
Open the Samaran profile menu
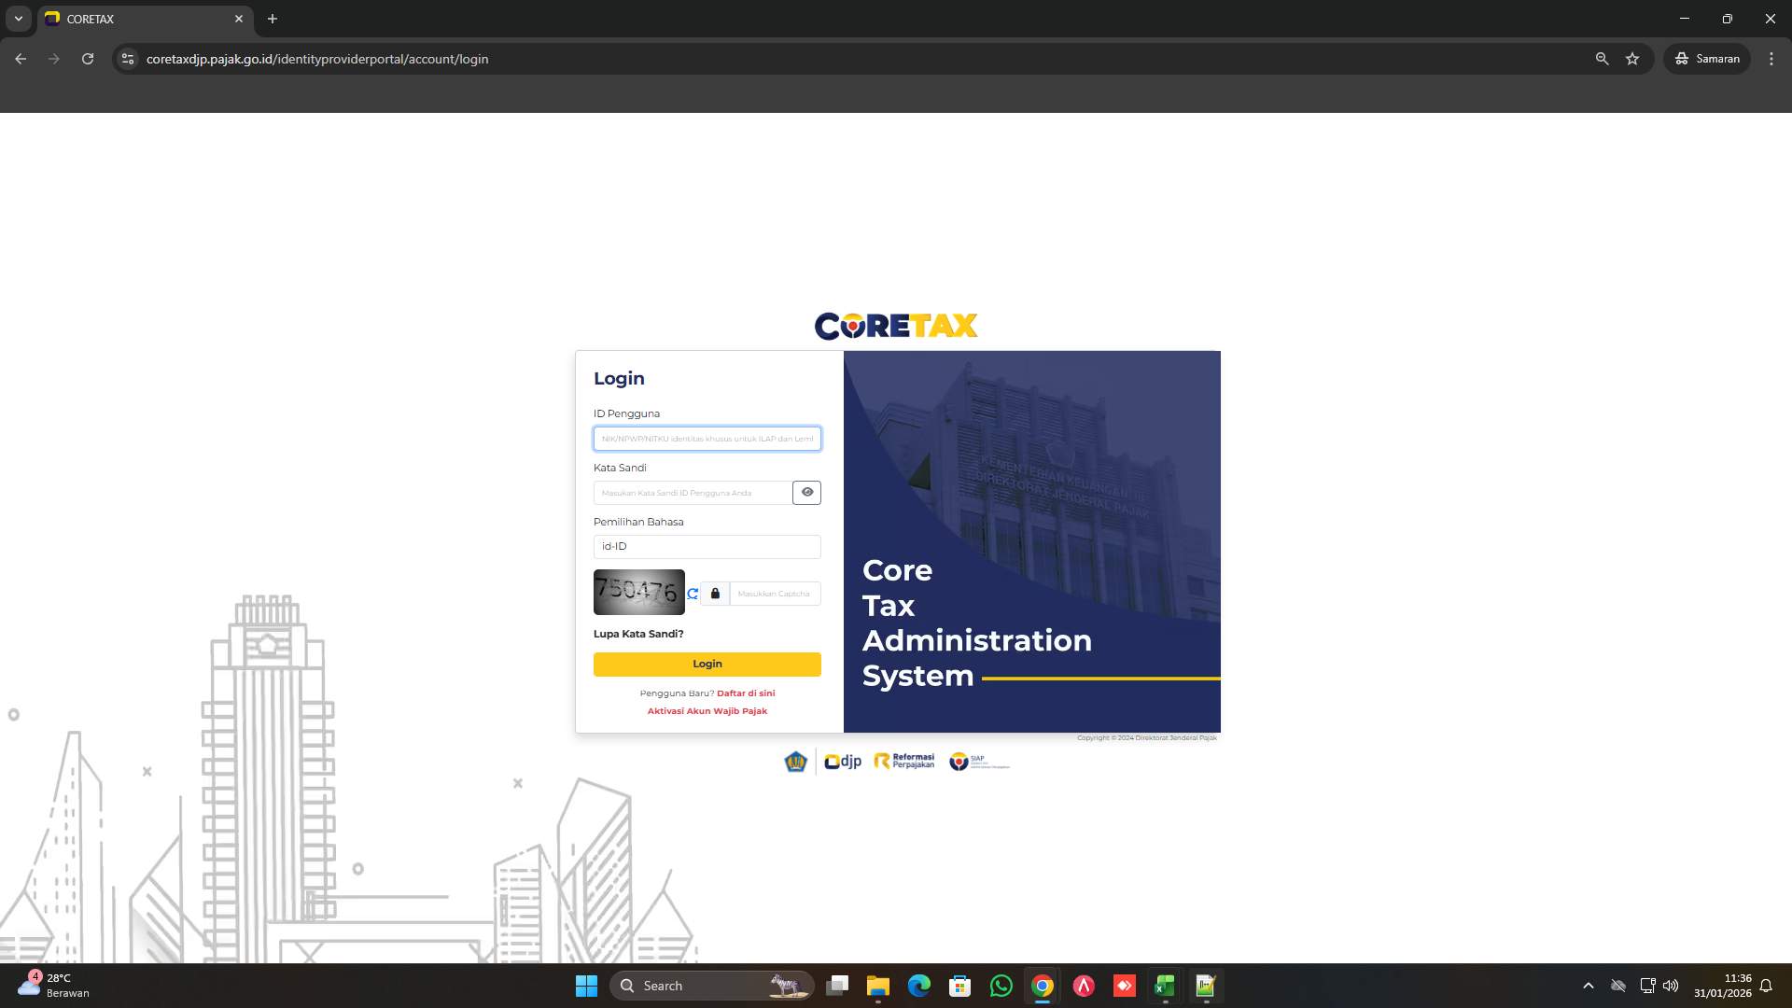1707,59
